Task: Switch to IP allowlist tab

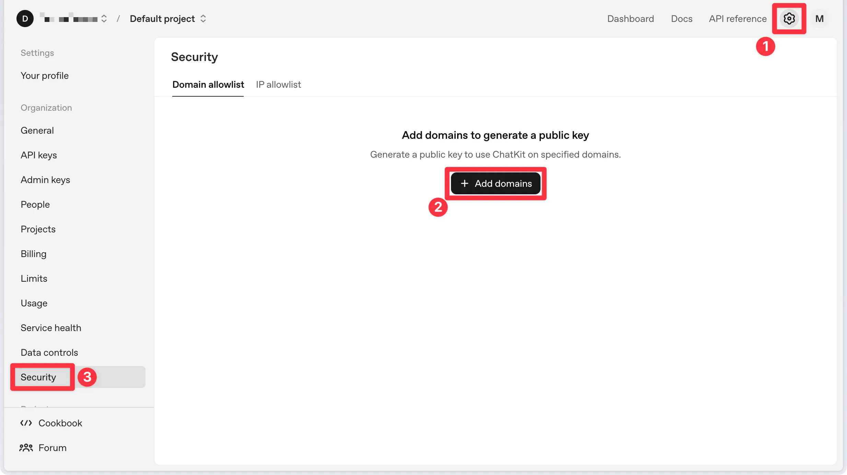Action: (278, 84)
